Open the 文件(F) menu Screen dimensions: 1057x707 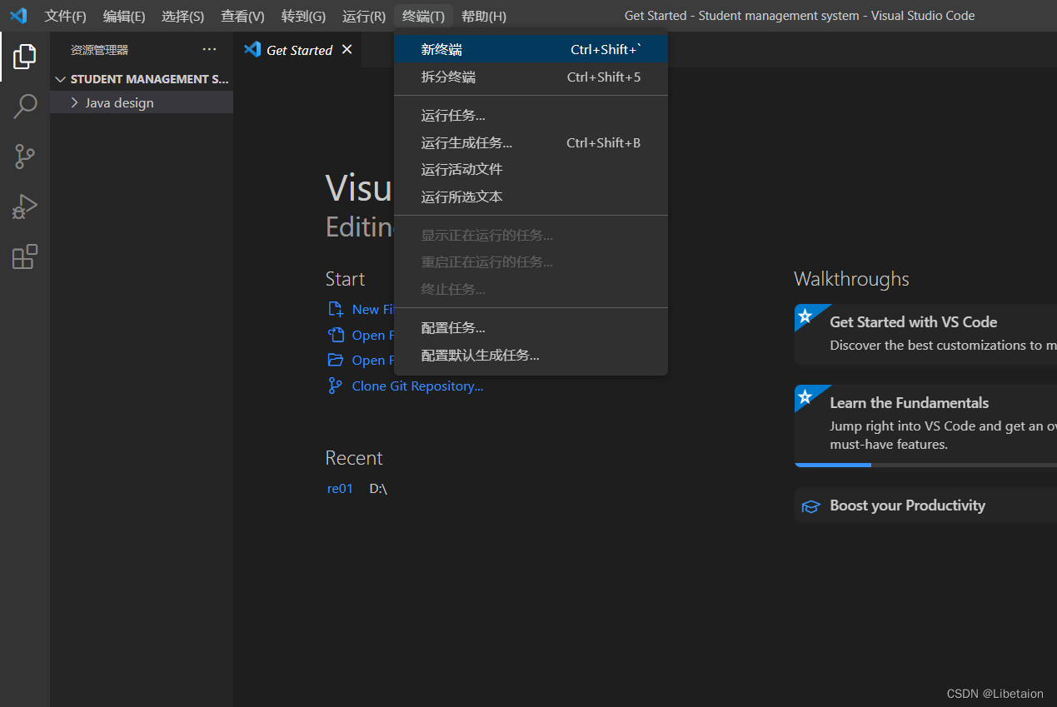[65, 16]
